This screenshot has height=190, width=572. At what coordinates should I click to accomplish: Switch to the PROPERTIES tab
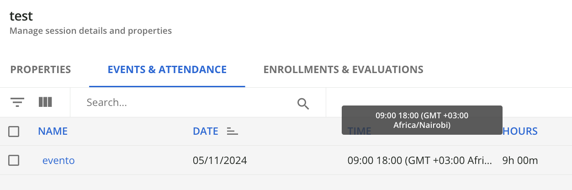(x=41, y=69)
